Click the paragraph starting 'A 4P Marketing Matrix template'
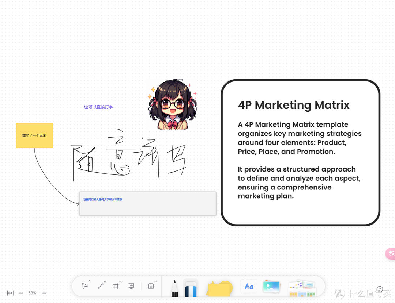This screenshot has height=303, width=395. point(300,138)
